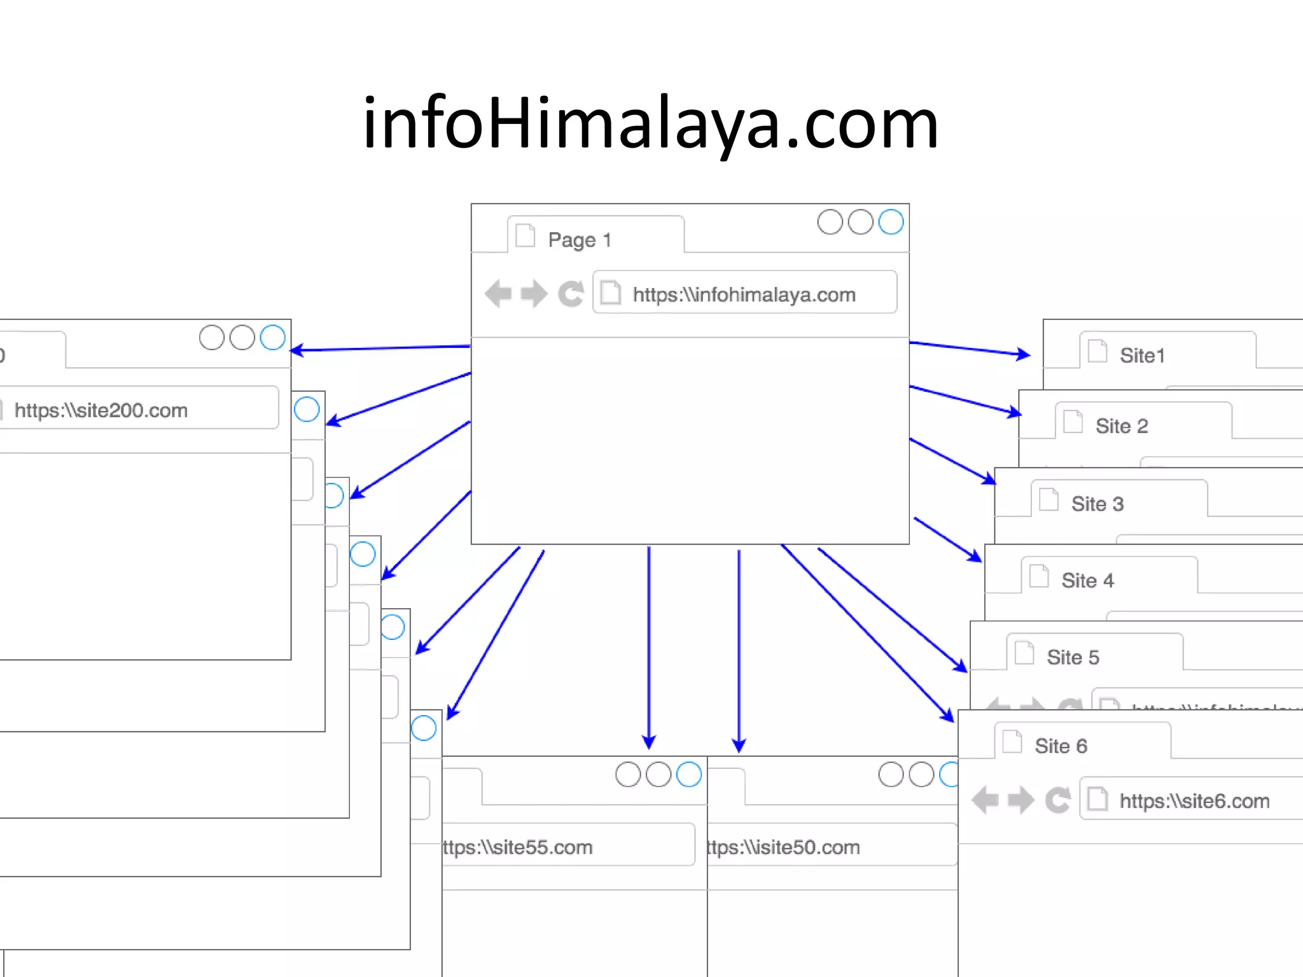Open the Site 3 tab
The width and height of the screenshot is (1303, 977).
point(1119,498)
